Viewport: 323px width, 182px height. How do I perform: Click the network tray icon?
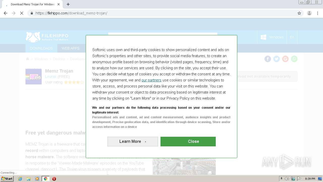[293, 179]
